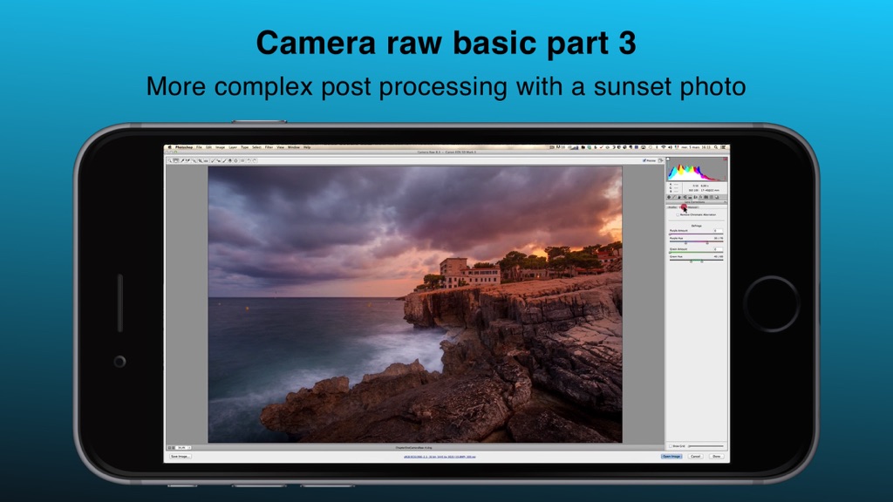
Task: Toggle shadow clipping warning on histogram
Action: point(668,159)
